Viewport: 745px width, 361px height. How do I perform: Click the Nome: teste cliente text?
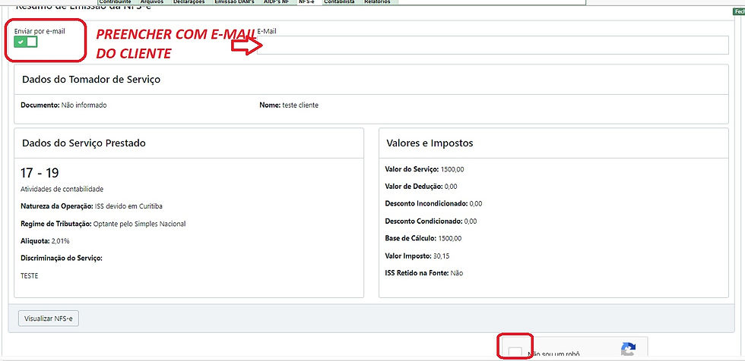[289, 105]
